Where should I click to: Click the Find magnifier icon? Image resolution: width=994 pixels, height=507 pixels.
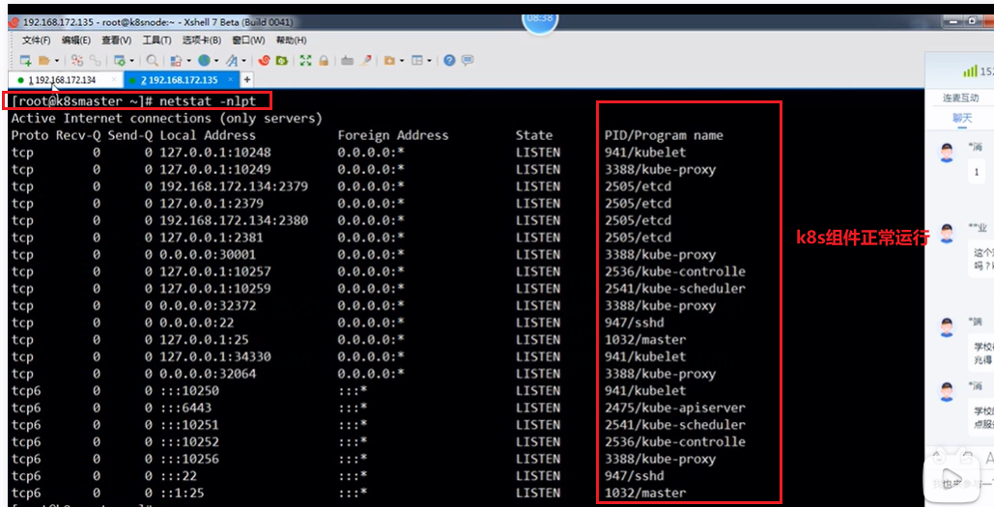click(153, 60)
